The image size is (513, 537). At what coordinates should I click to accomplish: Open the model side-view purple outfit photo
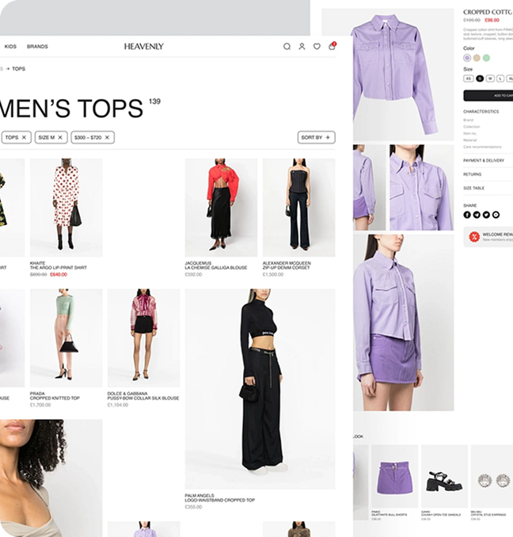click(404, 322)
